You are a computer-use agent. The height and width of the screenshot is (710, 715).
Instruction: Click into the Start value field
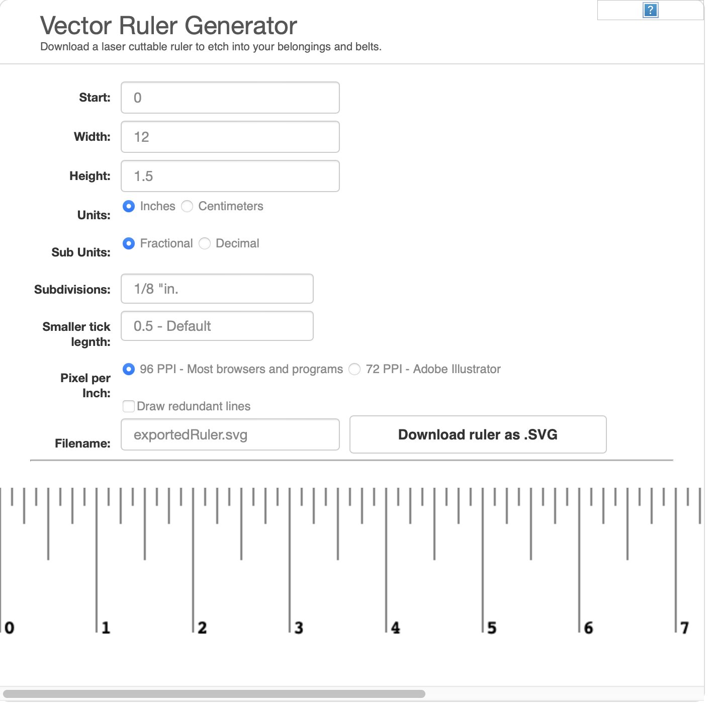tap(229, 97)
